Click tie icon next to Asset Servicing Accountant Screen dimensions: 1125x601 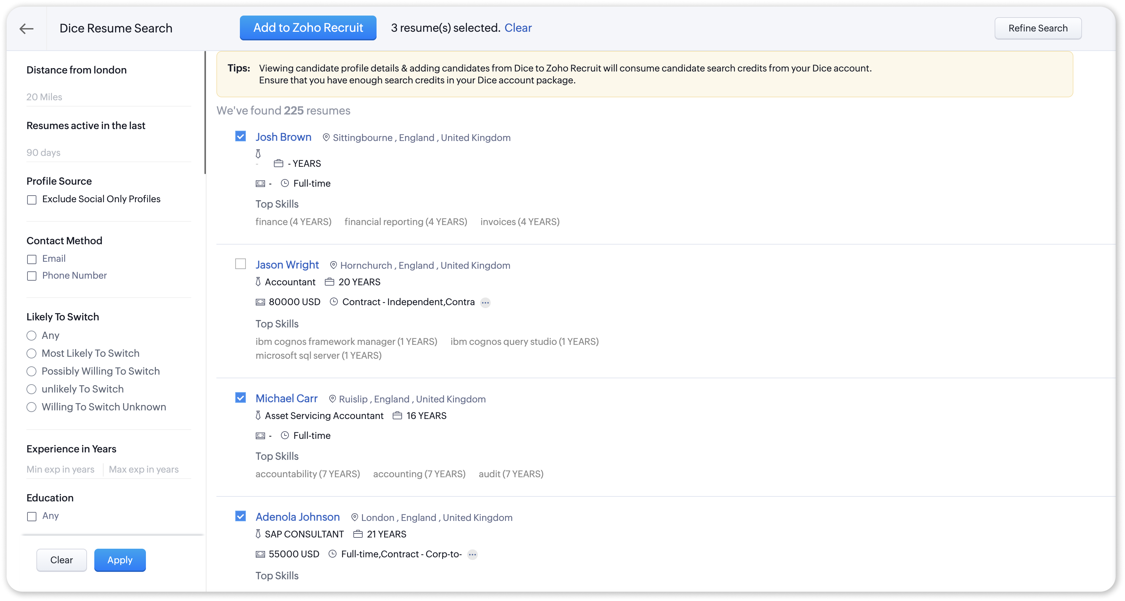[258, 415]
